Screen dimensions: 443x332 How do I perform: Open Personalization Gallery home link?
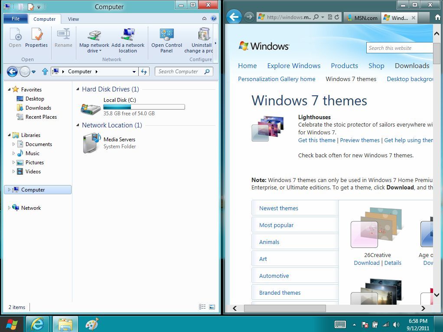click(x=277, y=79)
